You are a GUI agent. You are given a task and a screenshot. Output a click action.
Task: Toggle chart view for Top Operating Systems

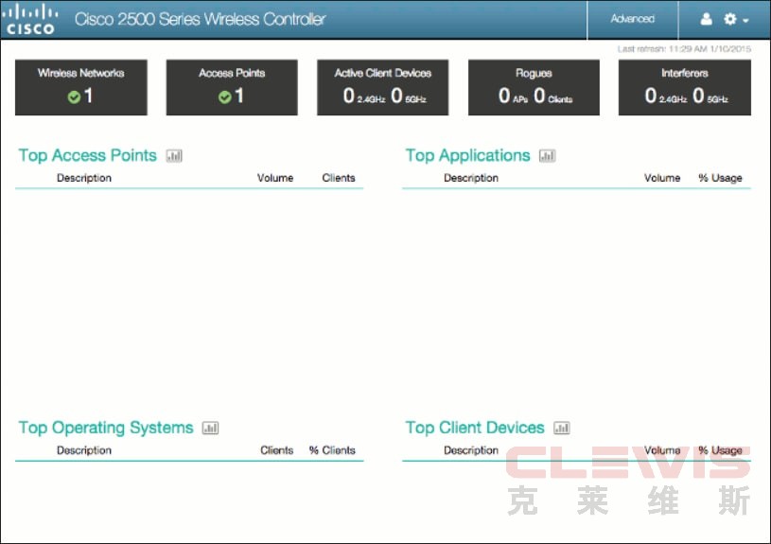[x=210, y=428]
